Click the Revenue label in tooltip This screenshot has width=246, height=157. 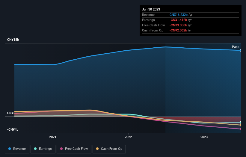[148, 15]
